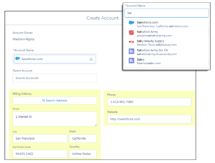Click the Create Account heading

(102, 18)
